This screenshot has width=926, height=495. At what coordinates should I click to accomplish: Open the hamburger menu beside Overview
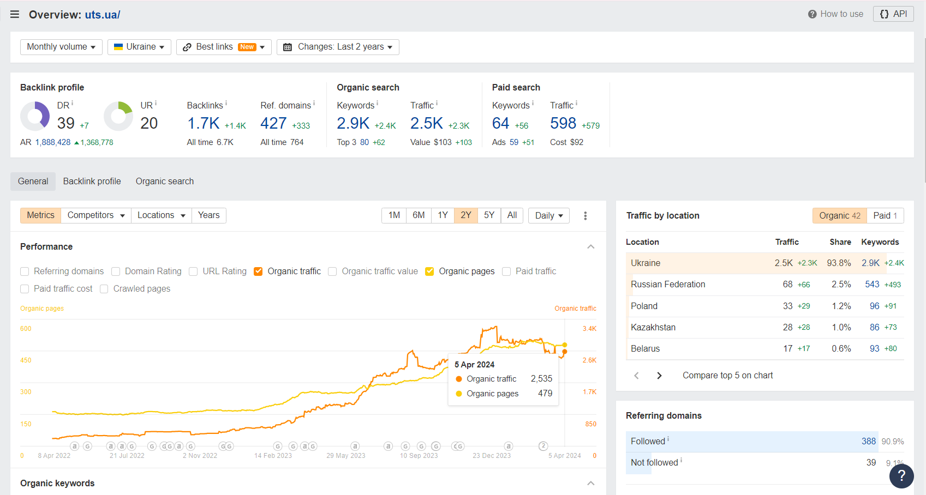[x=15, y=15]
